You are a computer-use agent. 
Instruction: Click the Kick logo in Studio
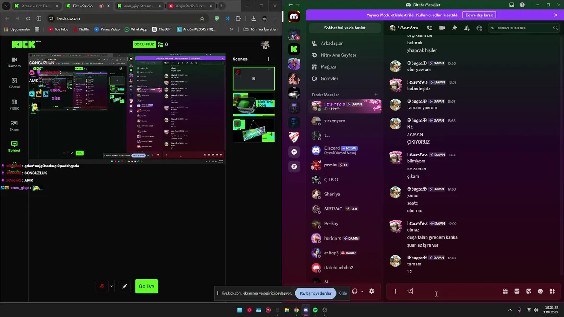tap(25, 44)
